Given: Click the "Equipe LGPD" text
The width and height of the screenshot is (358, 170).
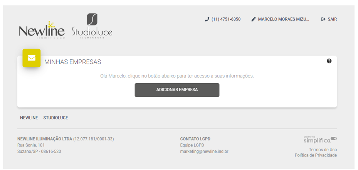Looking at the screenshot, I should (192, 145).
